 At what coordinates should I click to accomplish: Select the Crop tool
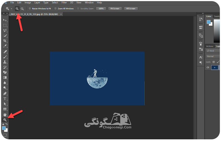coord(5,41)
